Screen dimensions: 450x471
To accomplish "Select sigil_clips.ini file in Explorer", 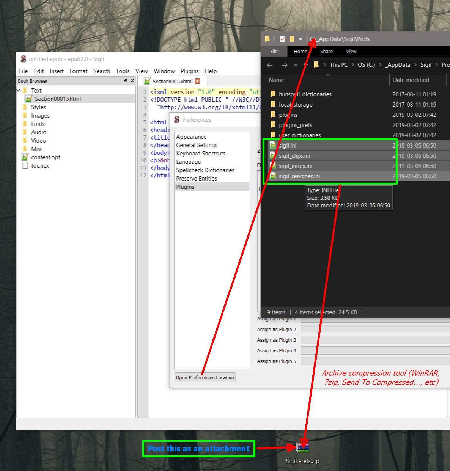I will (294, 155).
